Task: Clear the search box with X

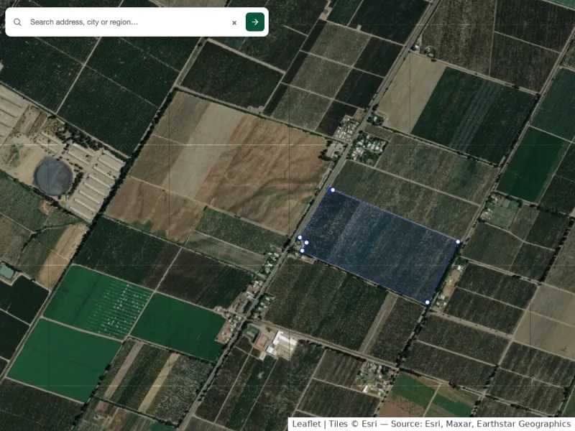Action: pyautogui.click(x=234, y=23)
